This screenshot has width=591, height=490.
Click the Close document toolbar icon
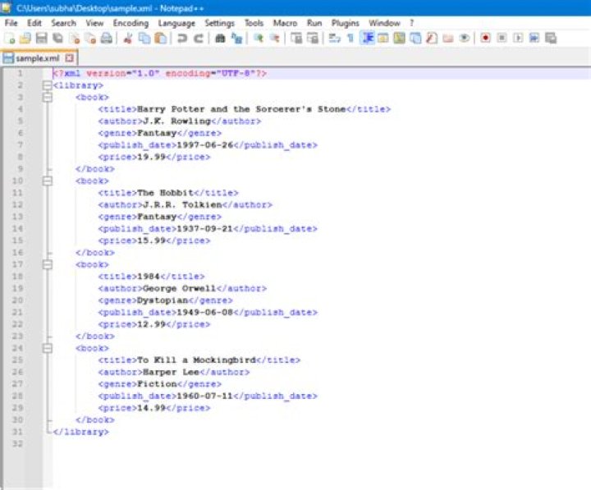(75, 38)
